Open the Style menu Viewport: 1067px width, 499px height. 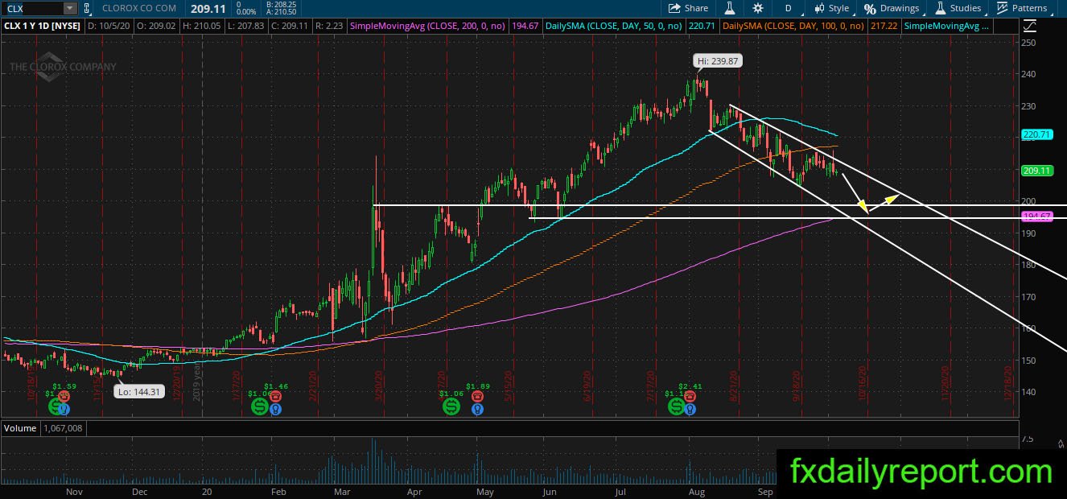click(831, 8)
